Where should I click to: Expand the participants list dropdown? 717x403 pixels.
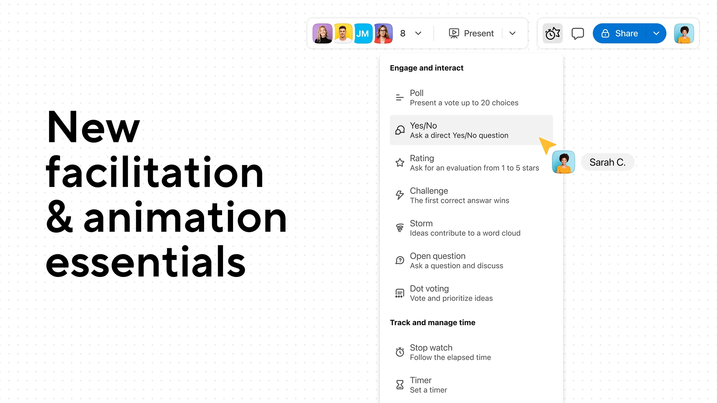418,34
